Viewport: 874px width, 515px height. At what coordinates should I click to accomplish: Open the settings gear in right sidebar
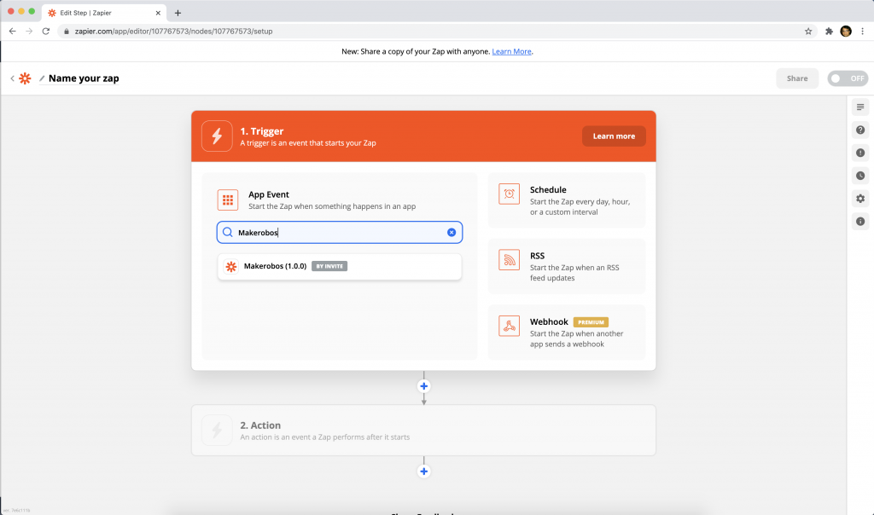pyautogui.click(x=860, y=198)
